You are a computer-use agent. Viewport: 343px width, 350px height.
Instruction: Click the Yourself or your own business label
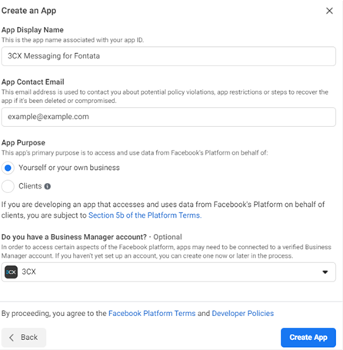tap(69, 168)
